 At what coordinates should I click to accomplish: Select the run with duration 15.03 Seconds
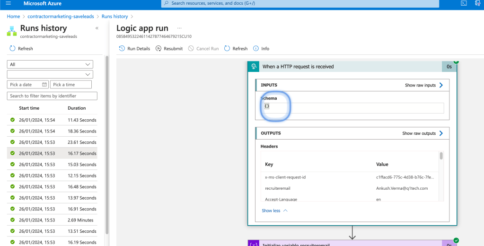click(x=52, y=164)
